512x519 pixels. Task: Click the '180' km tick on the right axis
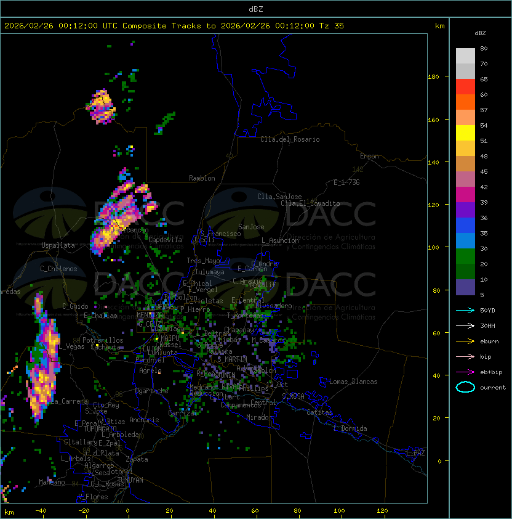point(433,77)
